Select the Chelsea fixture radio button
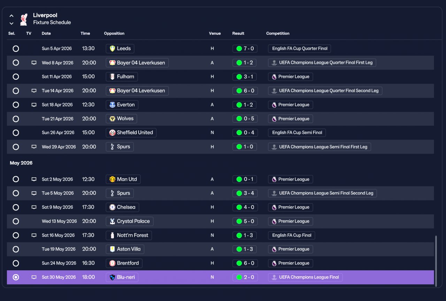Image resolution: width=446 pixels, height=301 pixels. [16, 207]
